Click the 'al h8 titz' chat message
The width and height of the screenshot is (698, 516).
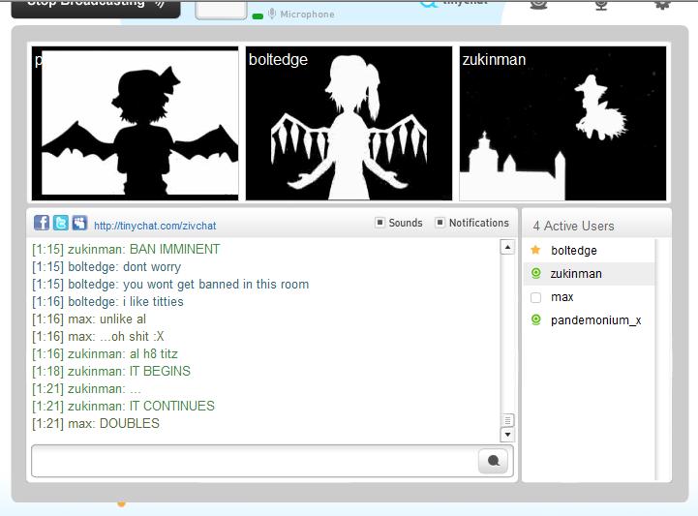point(106,353)
